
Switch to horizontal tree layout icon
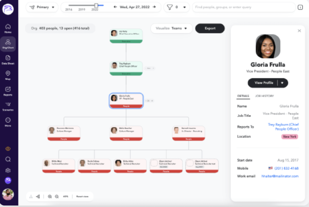(38, 196)
